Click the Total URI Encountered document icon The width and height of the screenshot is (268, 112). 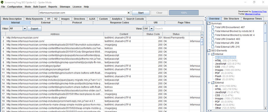(x=213, y=27)
